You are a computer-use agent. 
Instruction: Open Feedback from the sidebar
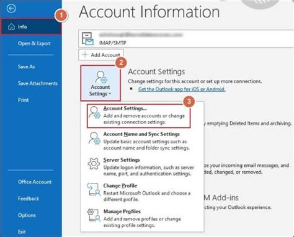(28, 199)
